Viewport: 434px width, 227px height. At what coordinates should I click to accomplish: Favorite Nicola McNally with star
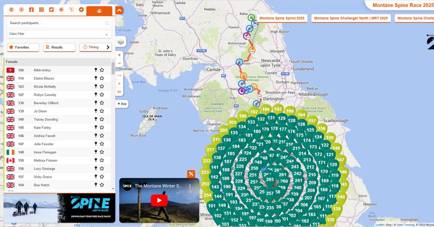click(x=102, y=86)
